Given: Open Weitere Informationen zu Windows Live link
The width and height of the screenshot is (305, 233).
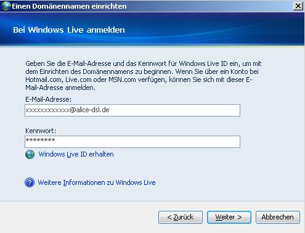Looking at the screenshot, I should pos(97,182).
